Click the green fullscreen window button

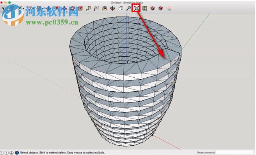pyautogui.click(x=9, y=2)
